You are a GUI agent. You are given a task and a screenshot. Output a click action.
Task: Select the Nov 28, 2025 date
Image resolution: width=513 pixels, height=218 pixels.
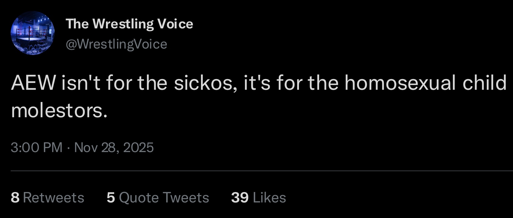point(114,147)
